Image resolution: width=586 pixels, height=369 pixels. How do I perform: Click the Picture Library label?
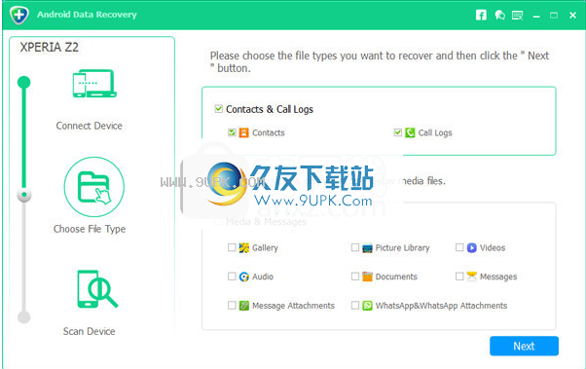[x=402, y=248]
